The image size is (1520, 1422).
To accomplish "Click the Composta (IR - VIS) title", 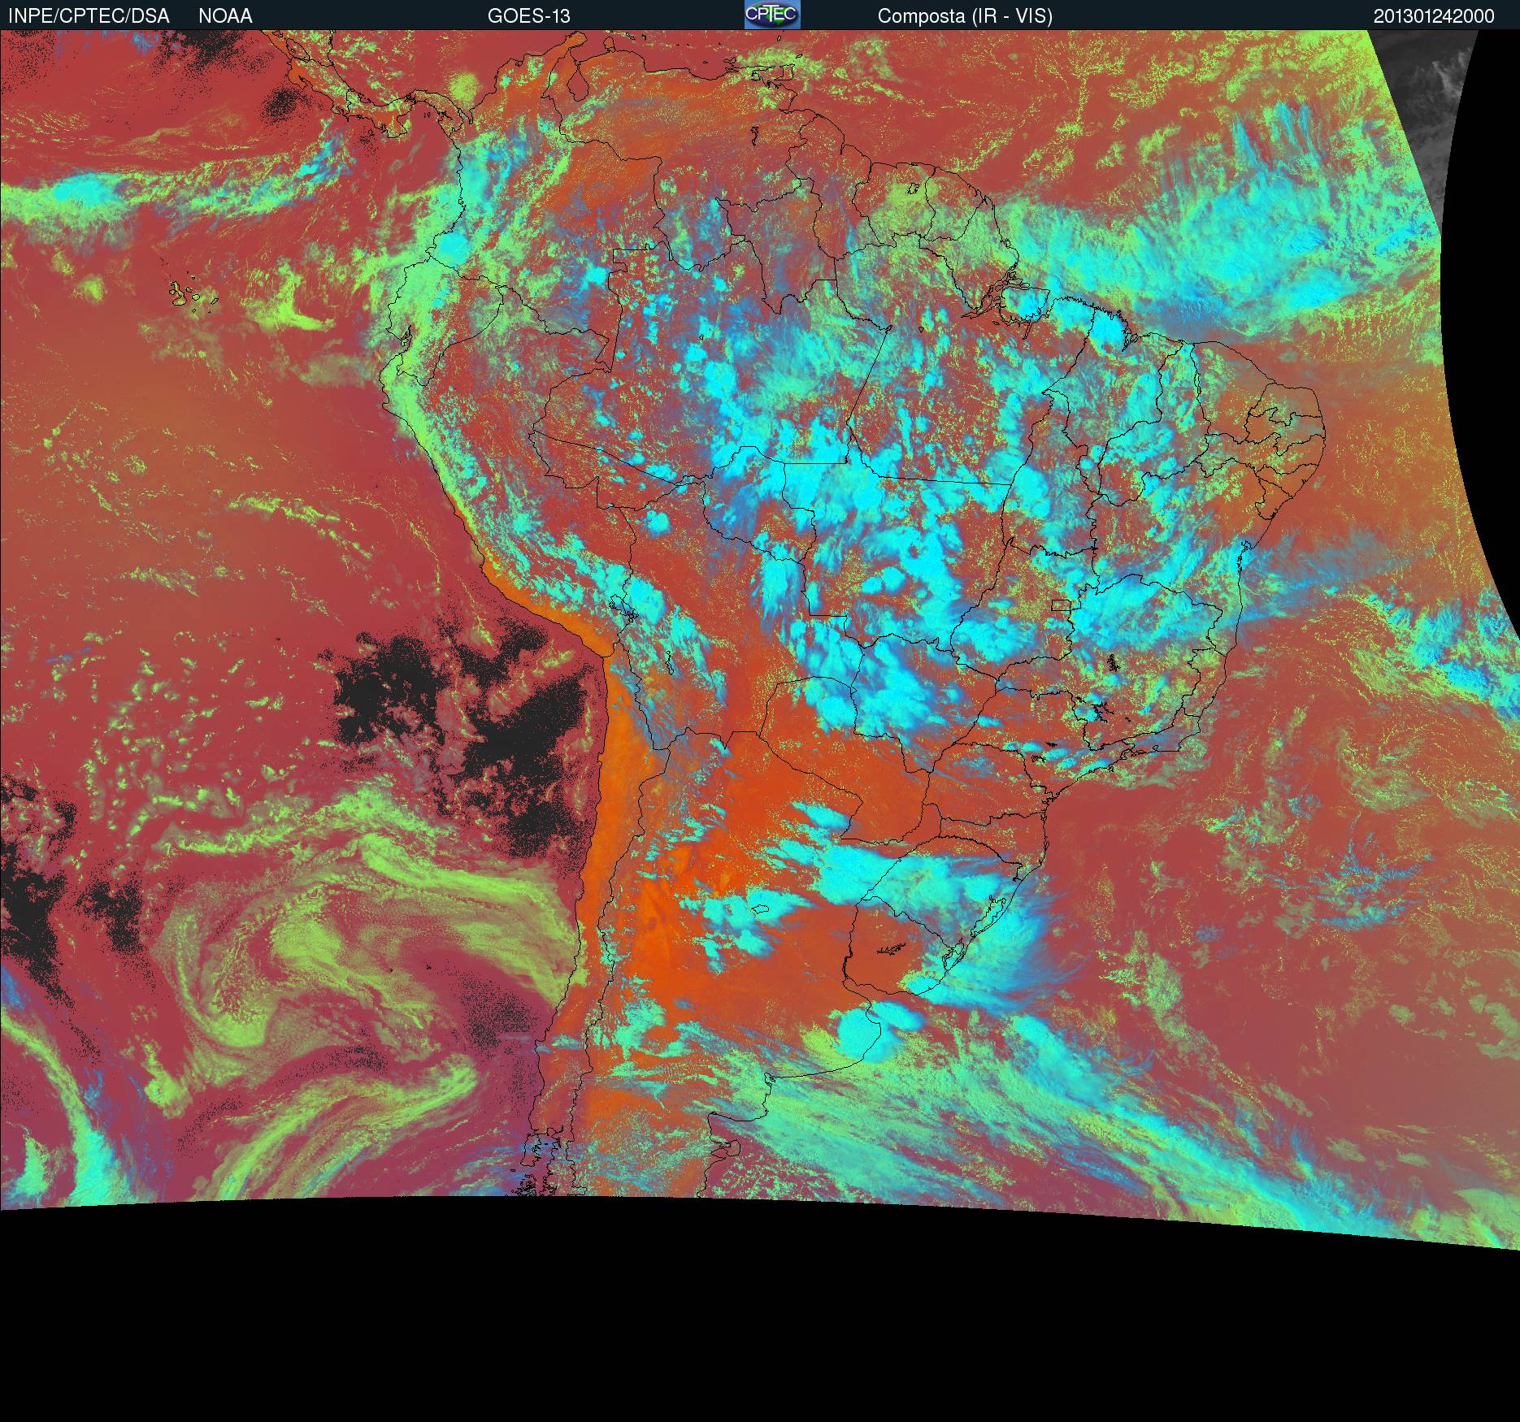I will click(x=965, y=16).
